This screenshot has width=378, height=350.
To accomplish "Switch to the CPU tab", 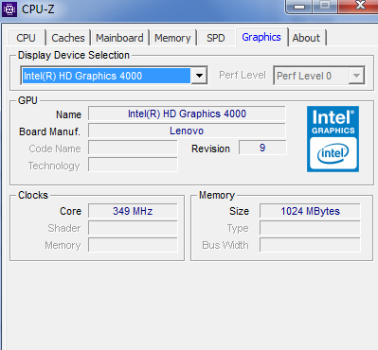I will (x=26, y=38).
